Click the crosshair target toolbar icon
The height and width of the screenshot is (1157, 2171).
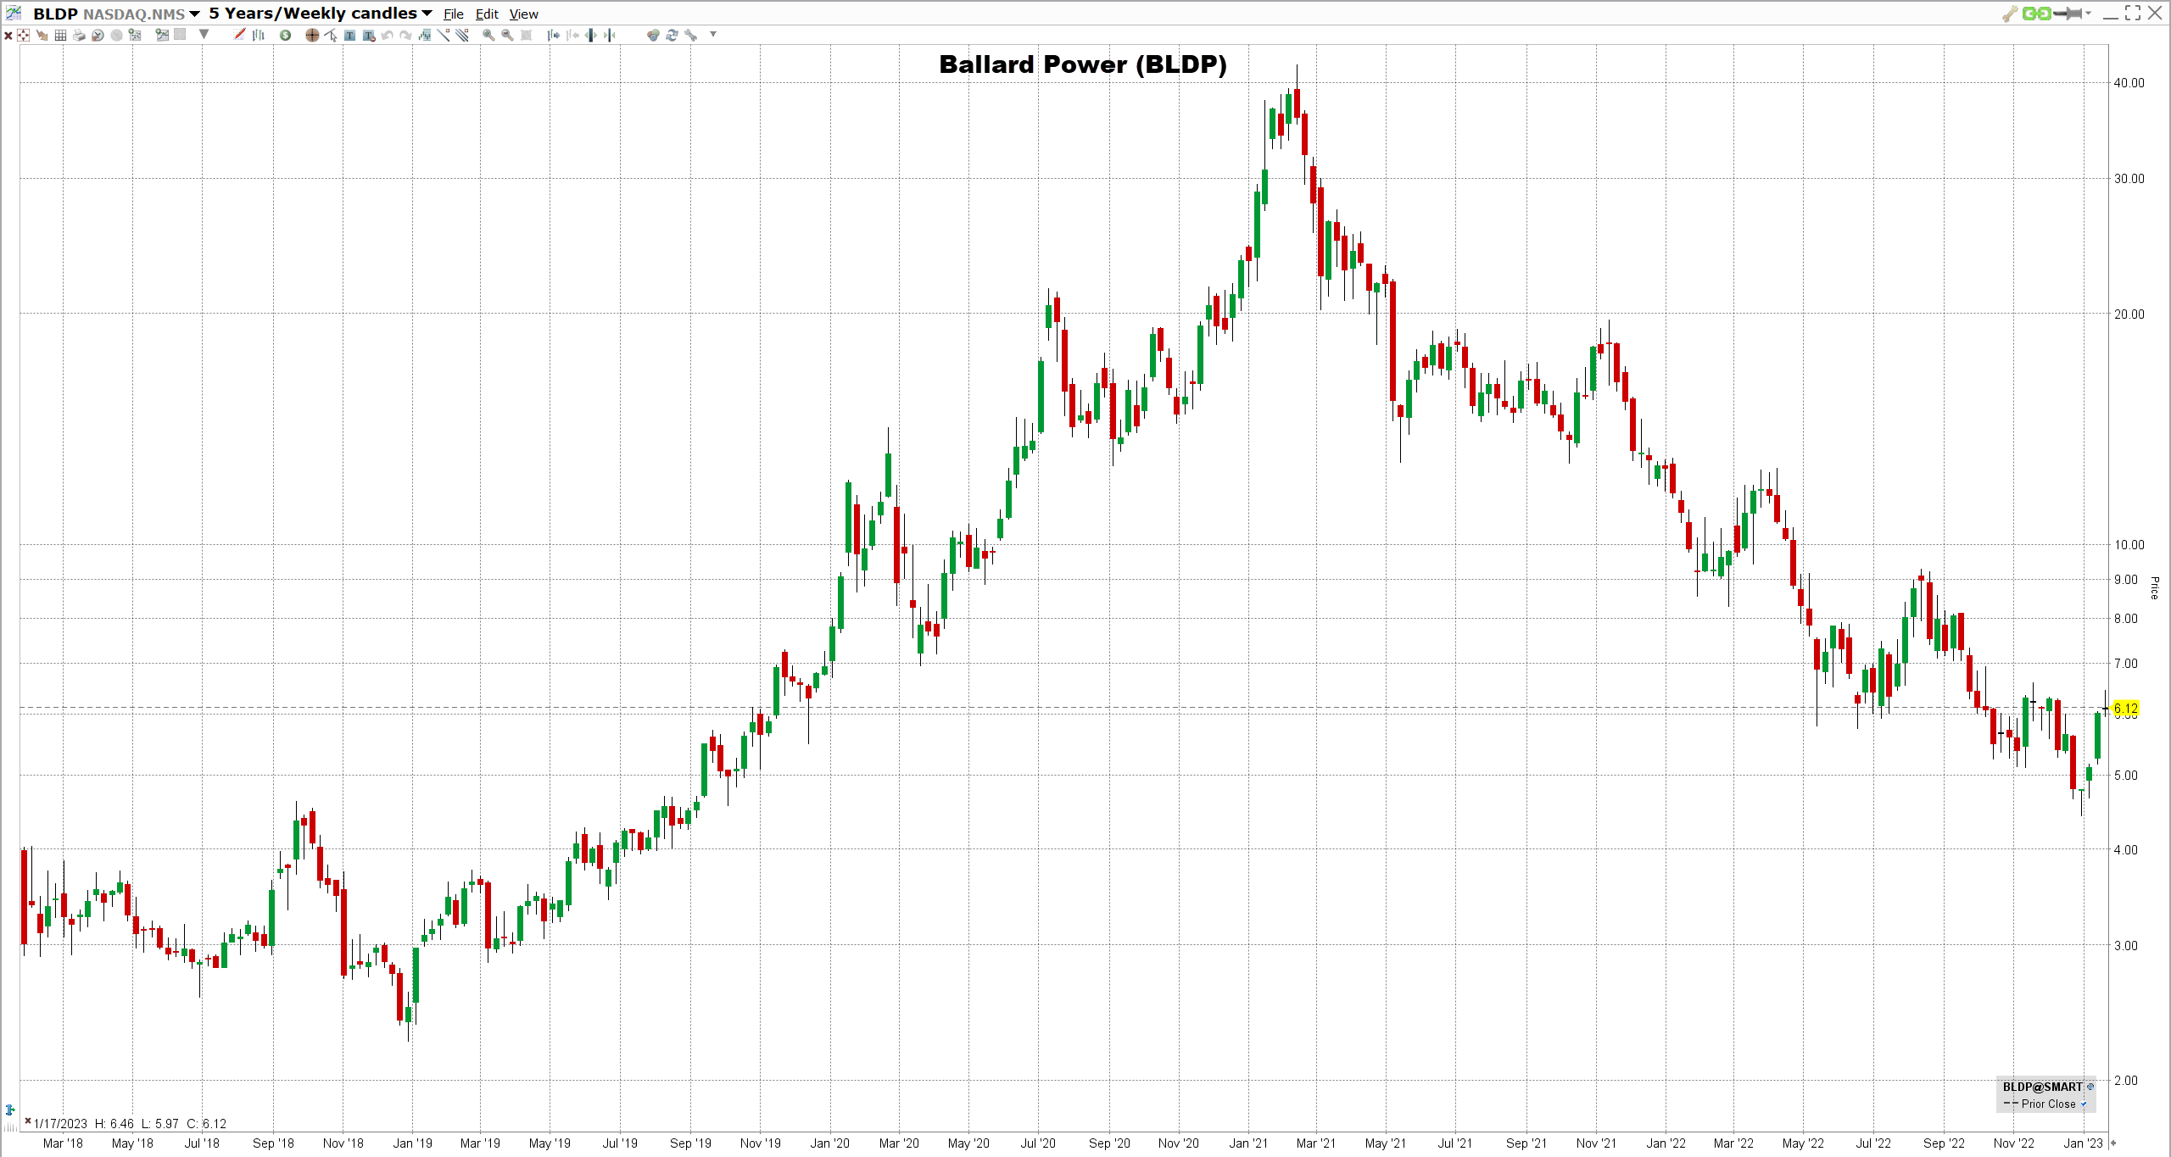pos(23,36)
